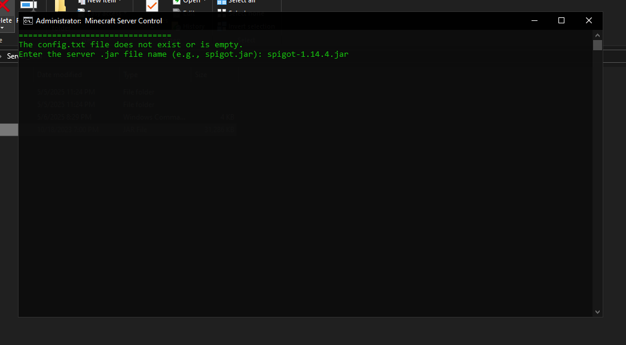Screen dimensions: 626x345
Task: Open the New item dropdown in File Explorer
Action: point(100,2)
